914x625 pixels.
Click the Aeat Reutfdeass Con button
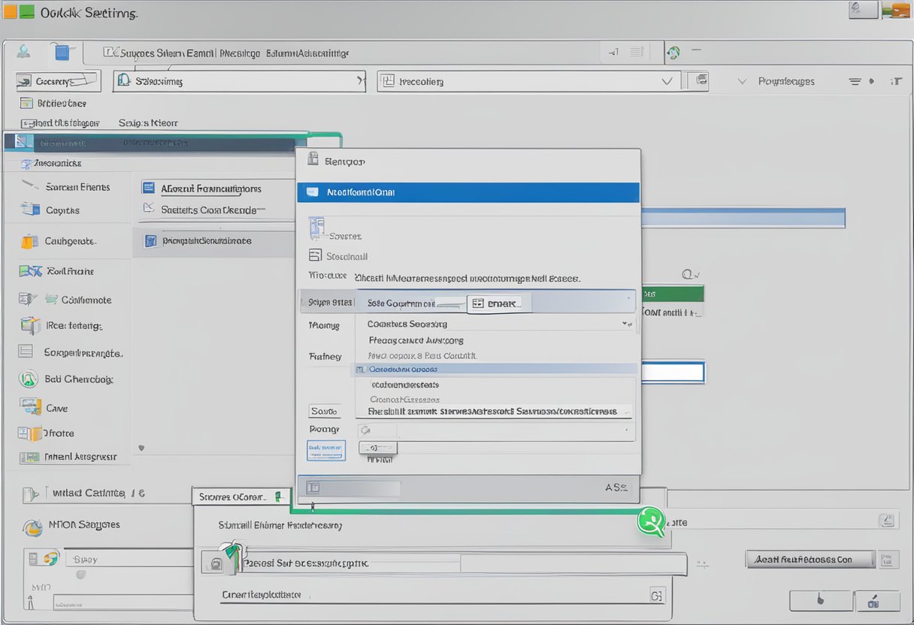[x=810, y=559]
